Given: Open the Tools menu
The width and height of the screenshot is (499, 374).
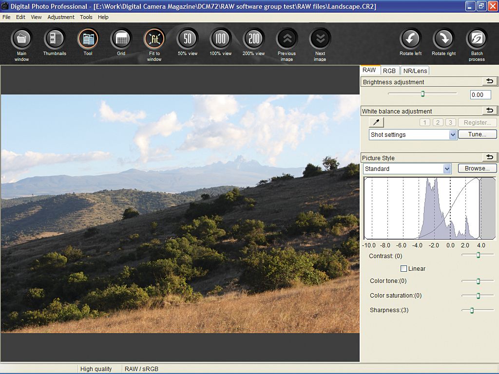Looking at the screenshot, I should point(86,17).
